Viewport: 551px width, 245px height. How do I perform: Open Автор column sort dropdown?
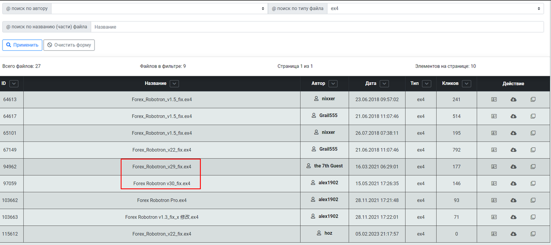pyautogui.click(x=333, y=84)
